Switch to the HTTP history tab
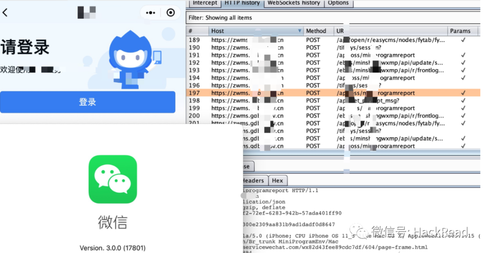 click(242, 3)
